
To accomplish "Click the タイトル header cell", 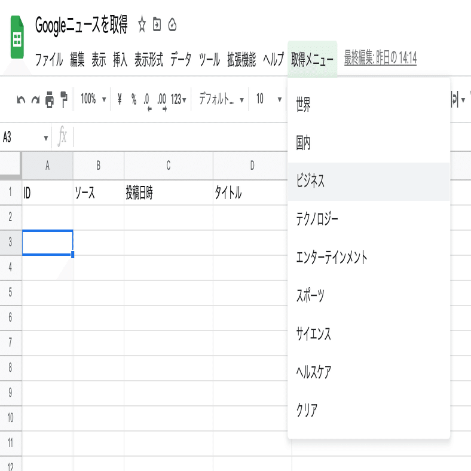I will click(250, 192).
